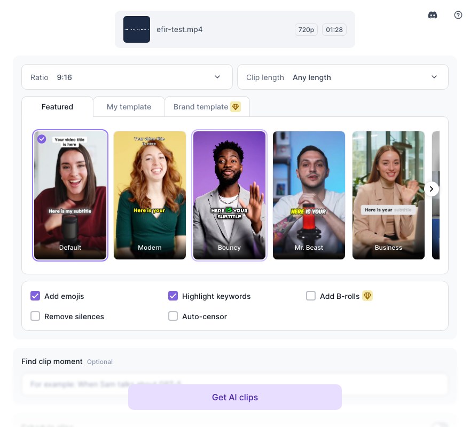Enable the Add B-rolls checkbox
This screenshot has height=427, width=470.
311,296
